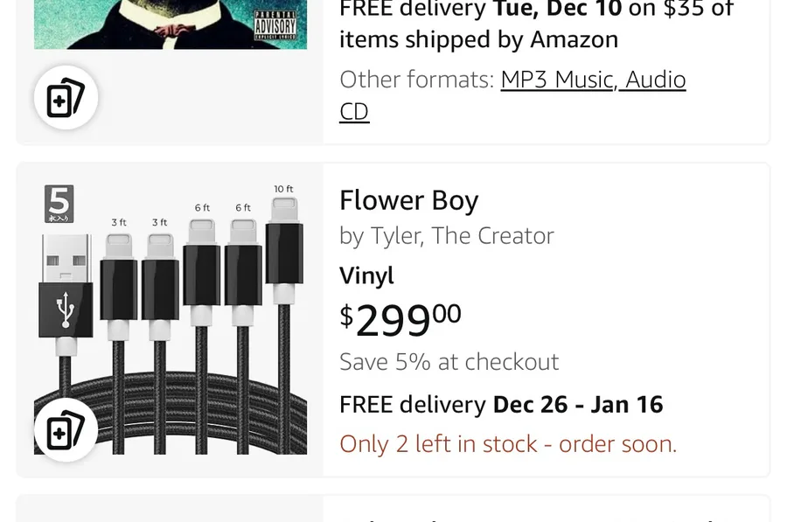Screen dimensions: 787x522
Task: Click the "by Tyler, The Creator" artist line
Action: 446,236
